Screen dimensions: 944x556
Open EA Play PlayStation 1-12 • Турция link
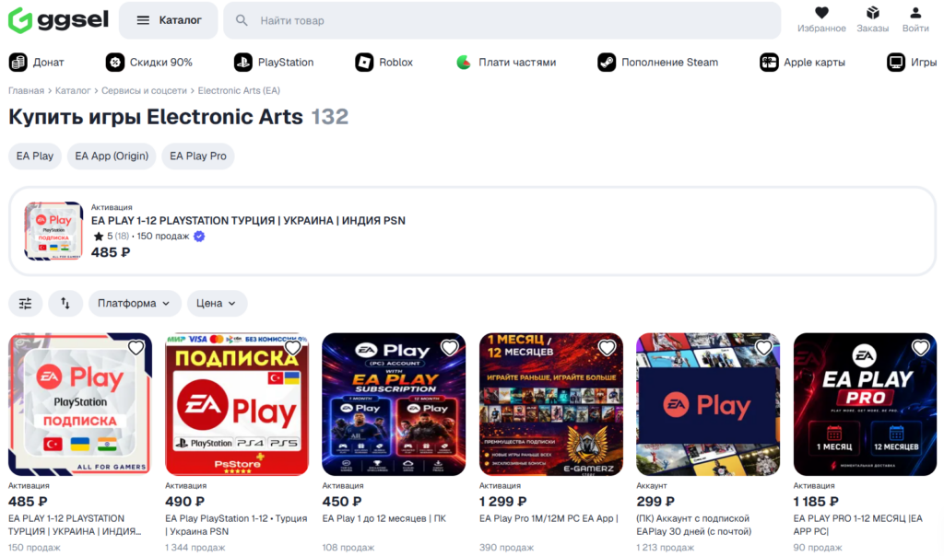click(x=236, y=525)
